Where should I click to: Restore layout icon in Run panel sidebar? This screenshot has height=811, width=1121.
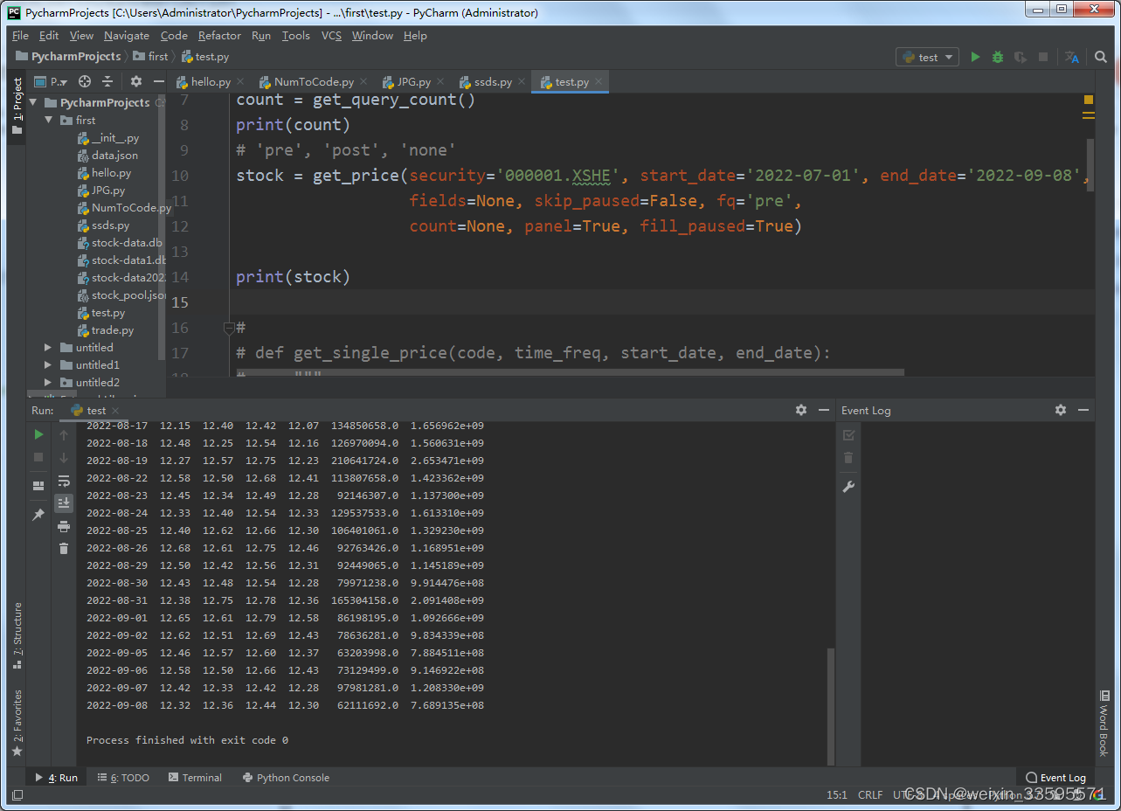pos(38,485)
